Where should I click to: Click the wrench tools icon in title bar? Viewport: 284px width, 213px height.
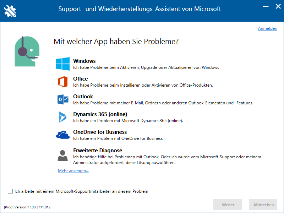10,11
